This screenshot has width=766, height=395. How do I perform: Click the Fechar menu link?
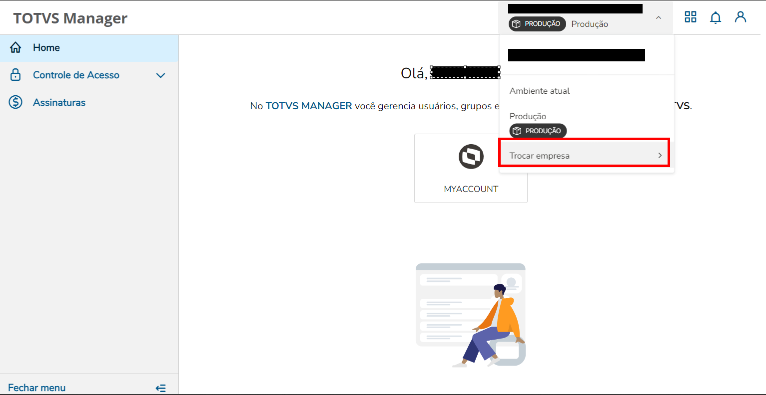tap(37, 388)
